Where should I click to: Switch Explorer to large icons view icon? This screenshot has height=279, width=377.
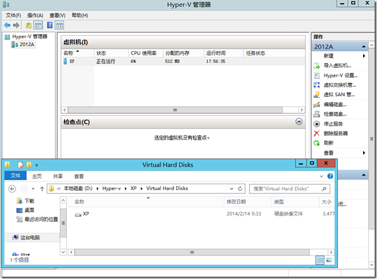pos(329,260)
